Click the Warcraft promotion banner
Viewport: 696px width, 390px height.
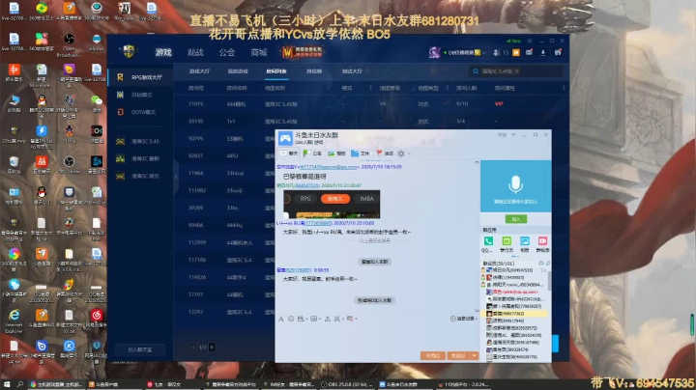303,52
